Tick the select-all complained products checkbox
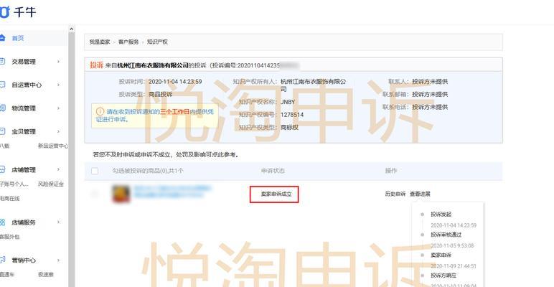 (95, 171)
